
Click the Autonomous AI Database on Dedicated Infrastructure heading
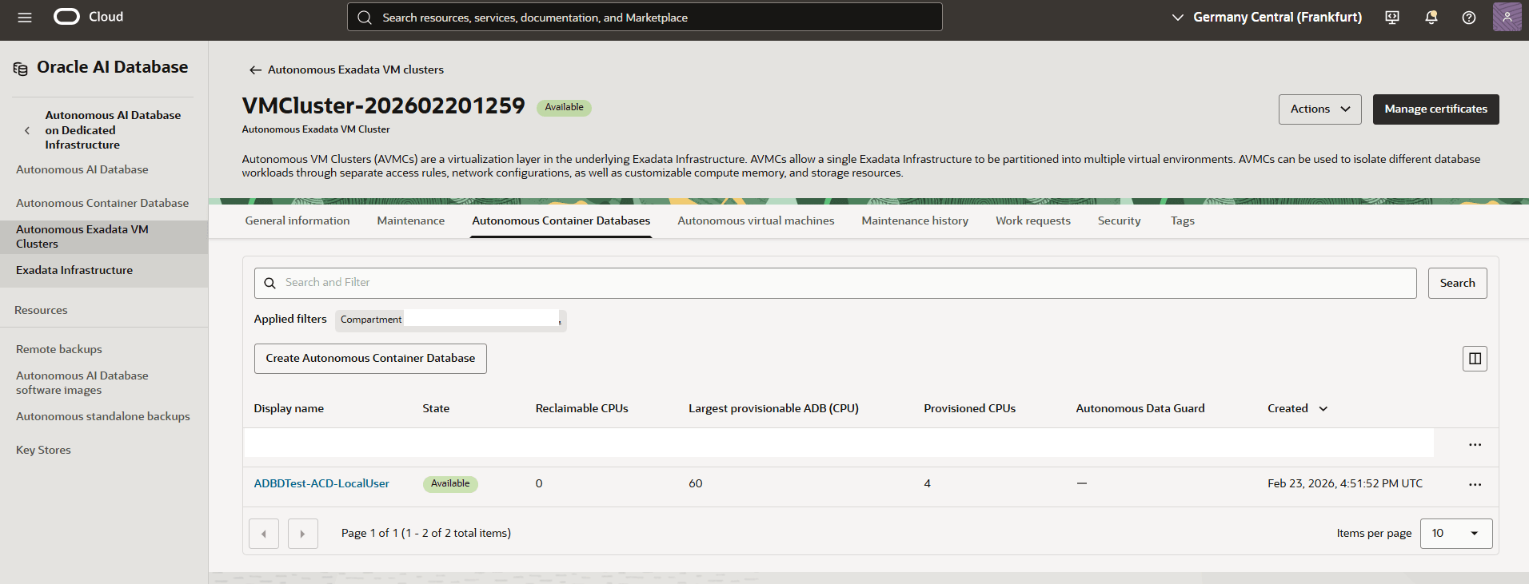[x=113, y=130]
